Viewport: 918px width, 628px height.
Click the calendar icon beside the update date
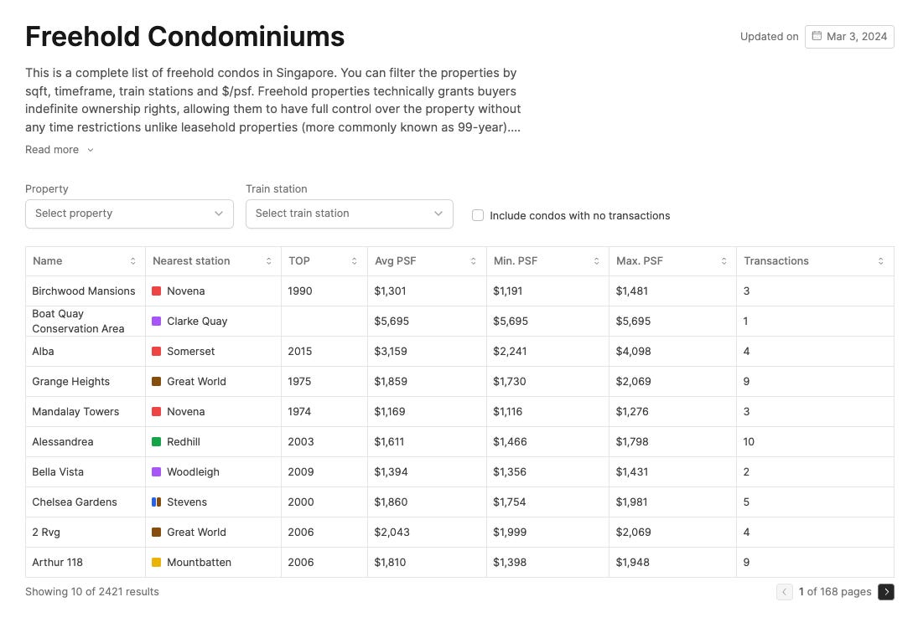[x=815, y=36]
